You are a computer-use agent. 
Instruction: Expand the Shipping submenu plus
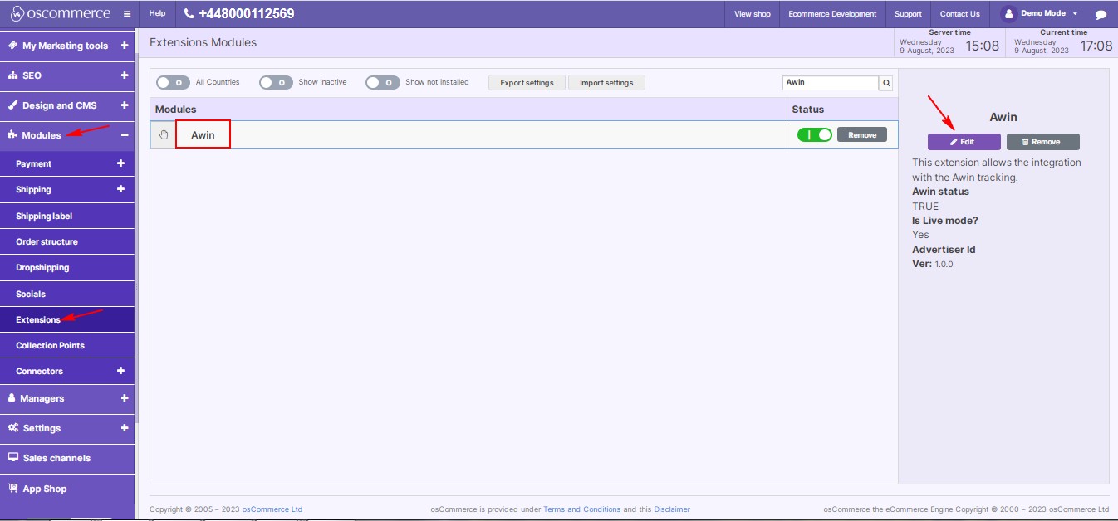click(120, 189)
